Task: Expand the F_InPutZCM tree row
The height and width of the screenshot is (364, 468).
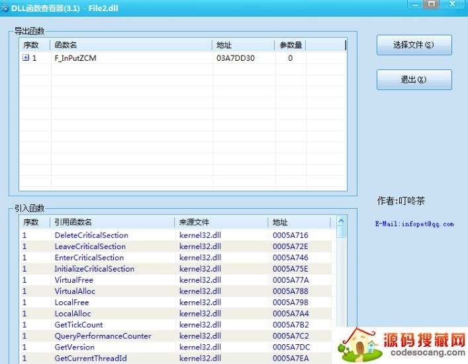Action: (26, 58)
